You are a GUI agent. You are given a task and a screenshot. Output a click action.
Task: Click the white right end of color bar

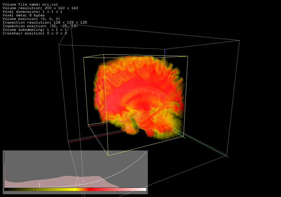(x=143, y=190)
